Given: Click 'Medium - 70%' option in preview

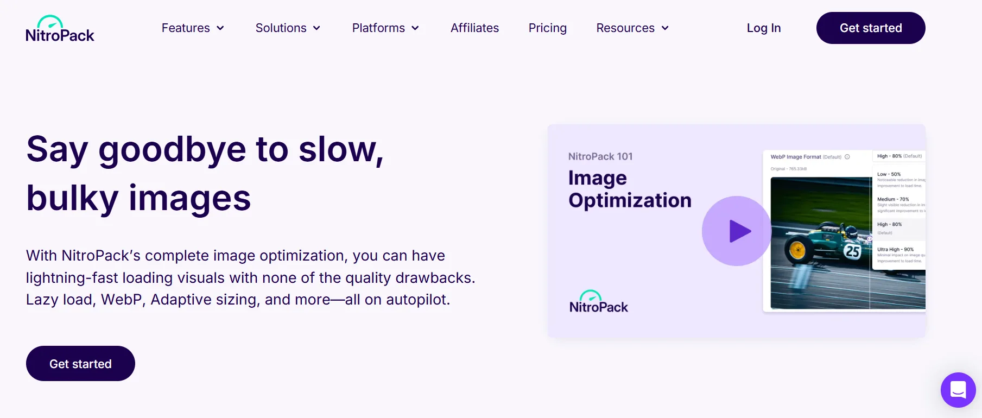Looking at the screenshot, I should point(893,199).
